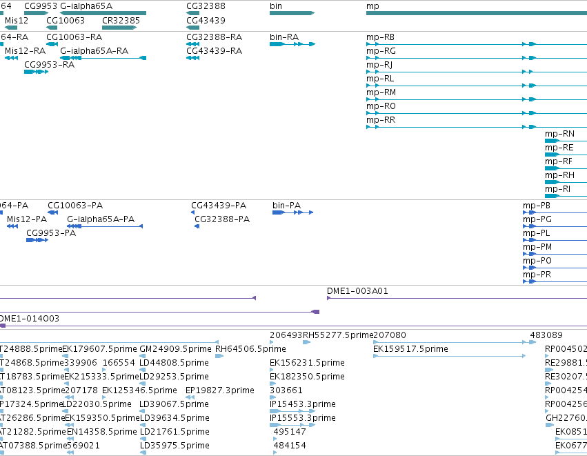Click the long teal mp gene bar

click(477, 13)
